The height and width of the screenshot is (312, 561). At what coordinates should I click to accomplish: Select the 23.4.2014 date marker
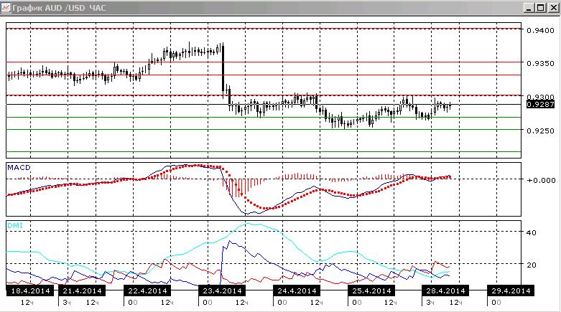(x=222, y=290)
